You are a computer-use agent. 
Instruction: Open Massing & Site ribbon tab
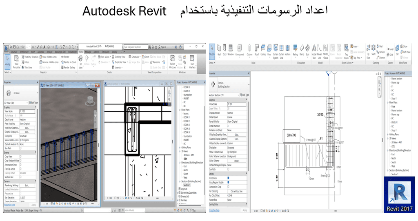point(60,52)
